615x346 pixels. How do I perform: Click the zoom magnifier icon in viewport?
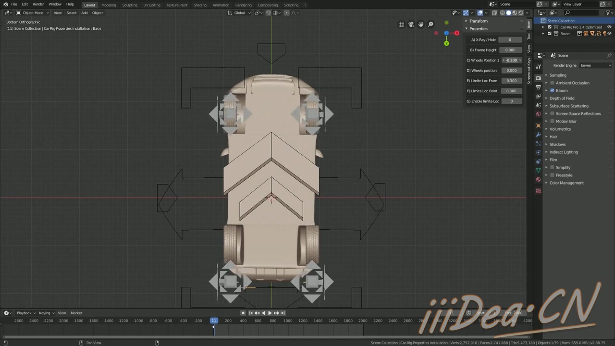tap(430, 25)
